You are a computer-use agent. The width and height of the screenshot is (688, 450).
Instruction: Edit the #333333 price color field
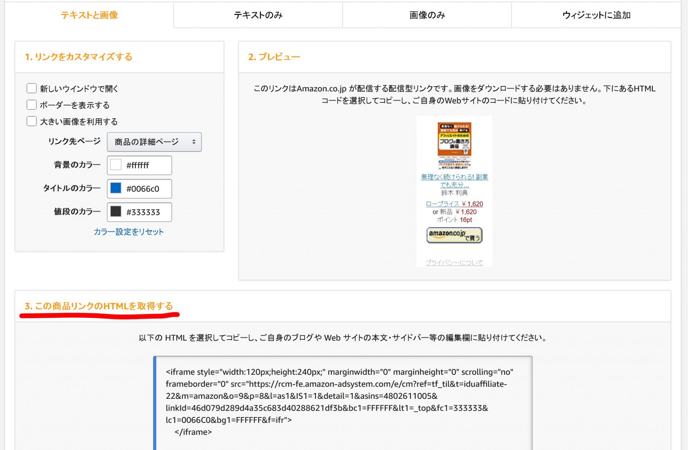click(139, 212)
